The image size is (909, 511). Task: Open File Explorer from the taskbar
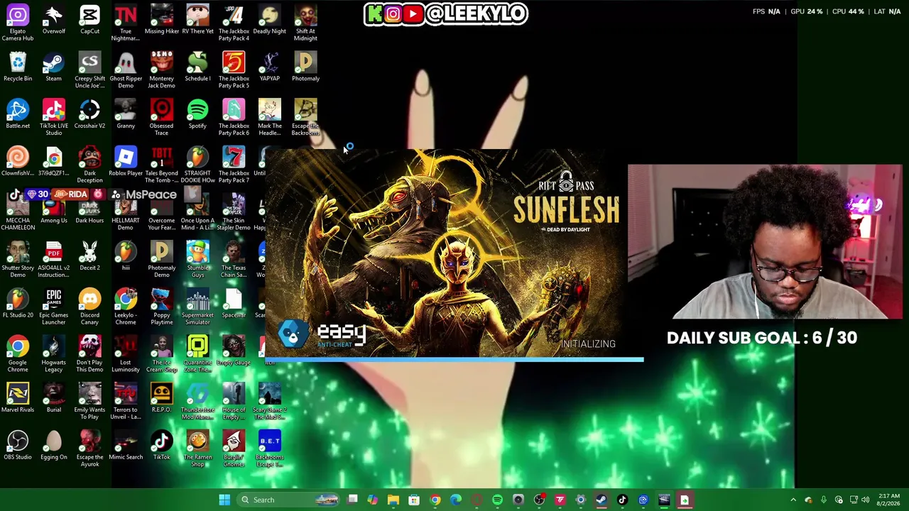[393, 500]
